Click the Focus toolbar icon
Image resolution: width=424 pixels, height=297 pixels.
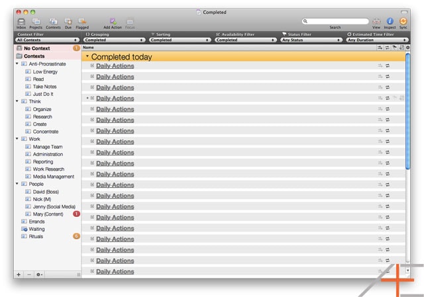[x=130, y=22]
